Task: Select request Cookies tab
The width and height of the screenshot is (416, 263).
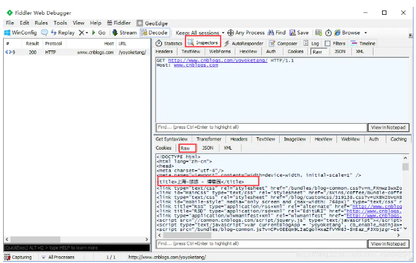Action: [295, 52]
